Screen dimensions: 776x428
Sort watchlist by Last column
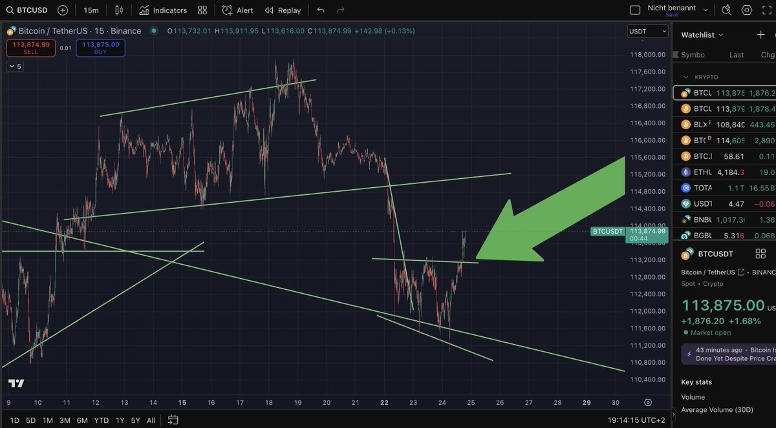(737, 55)
